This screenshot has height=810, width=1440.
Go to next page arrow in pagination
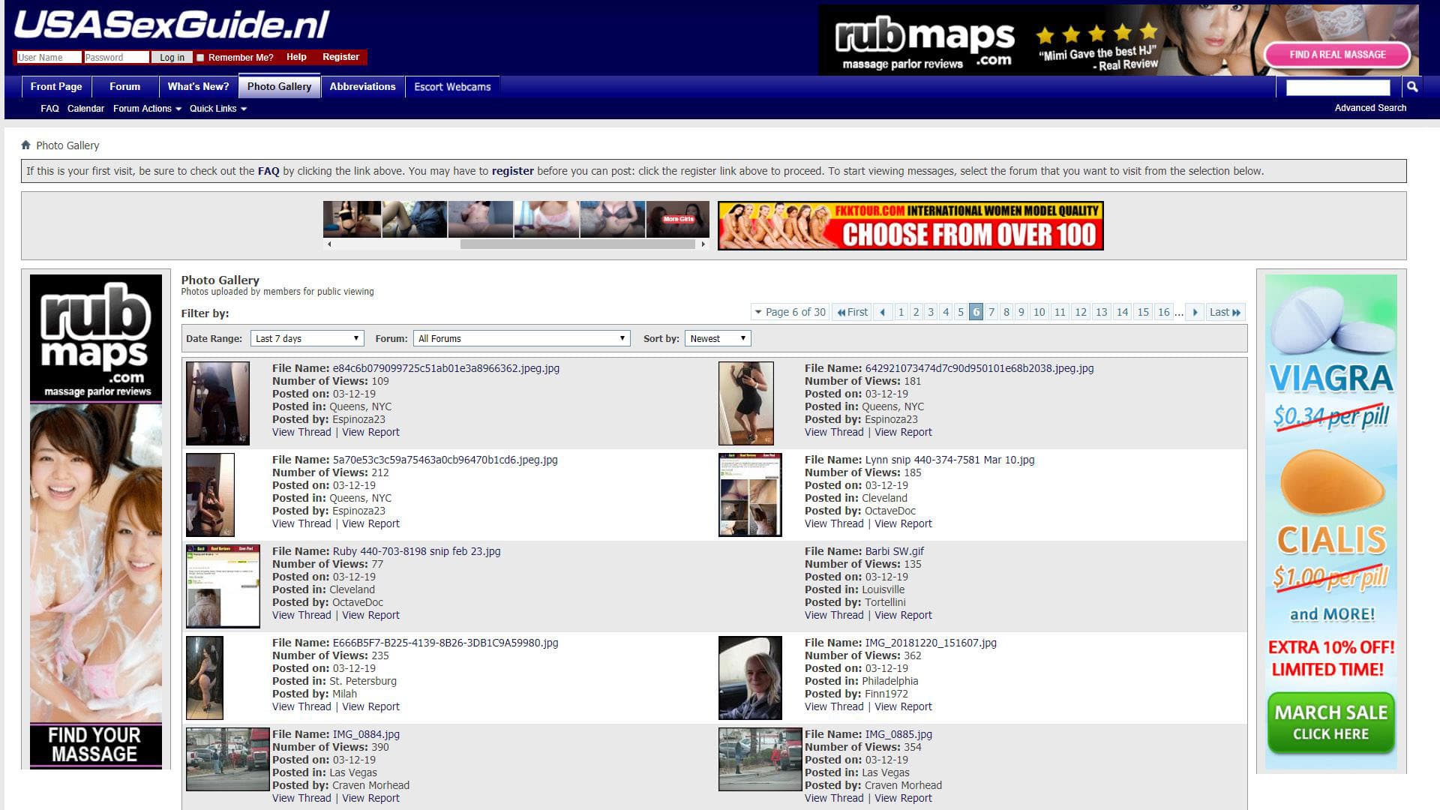tap(1195, 312)
